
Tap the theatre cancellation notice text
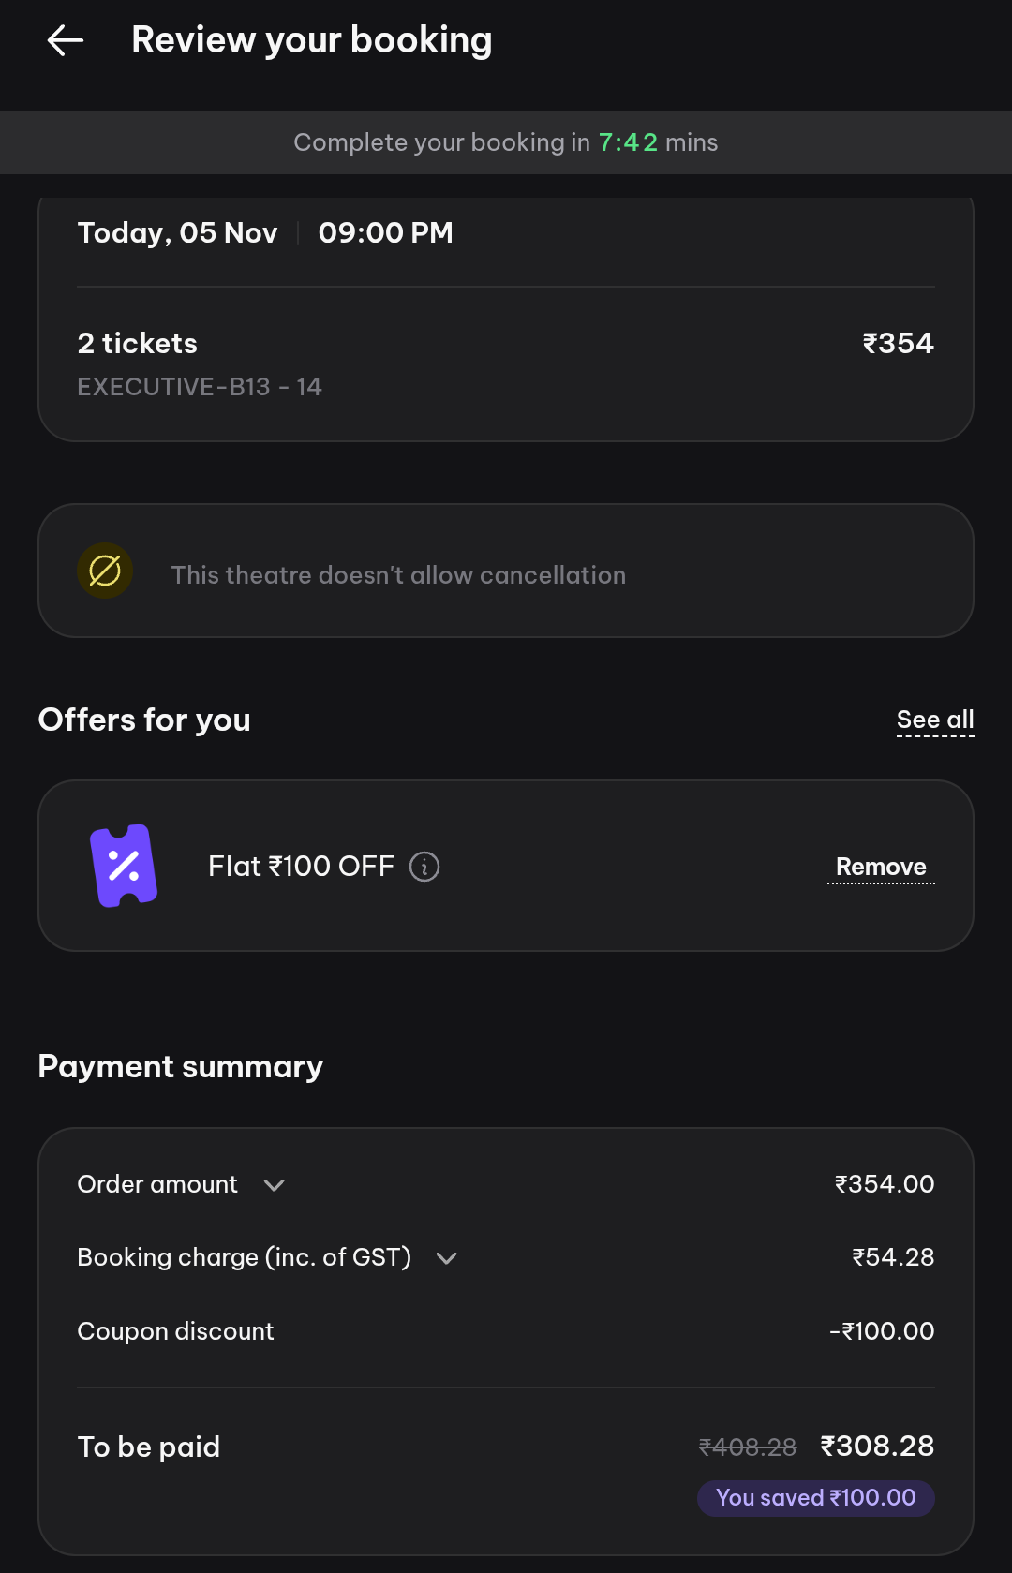tap(398, 575)
